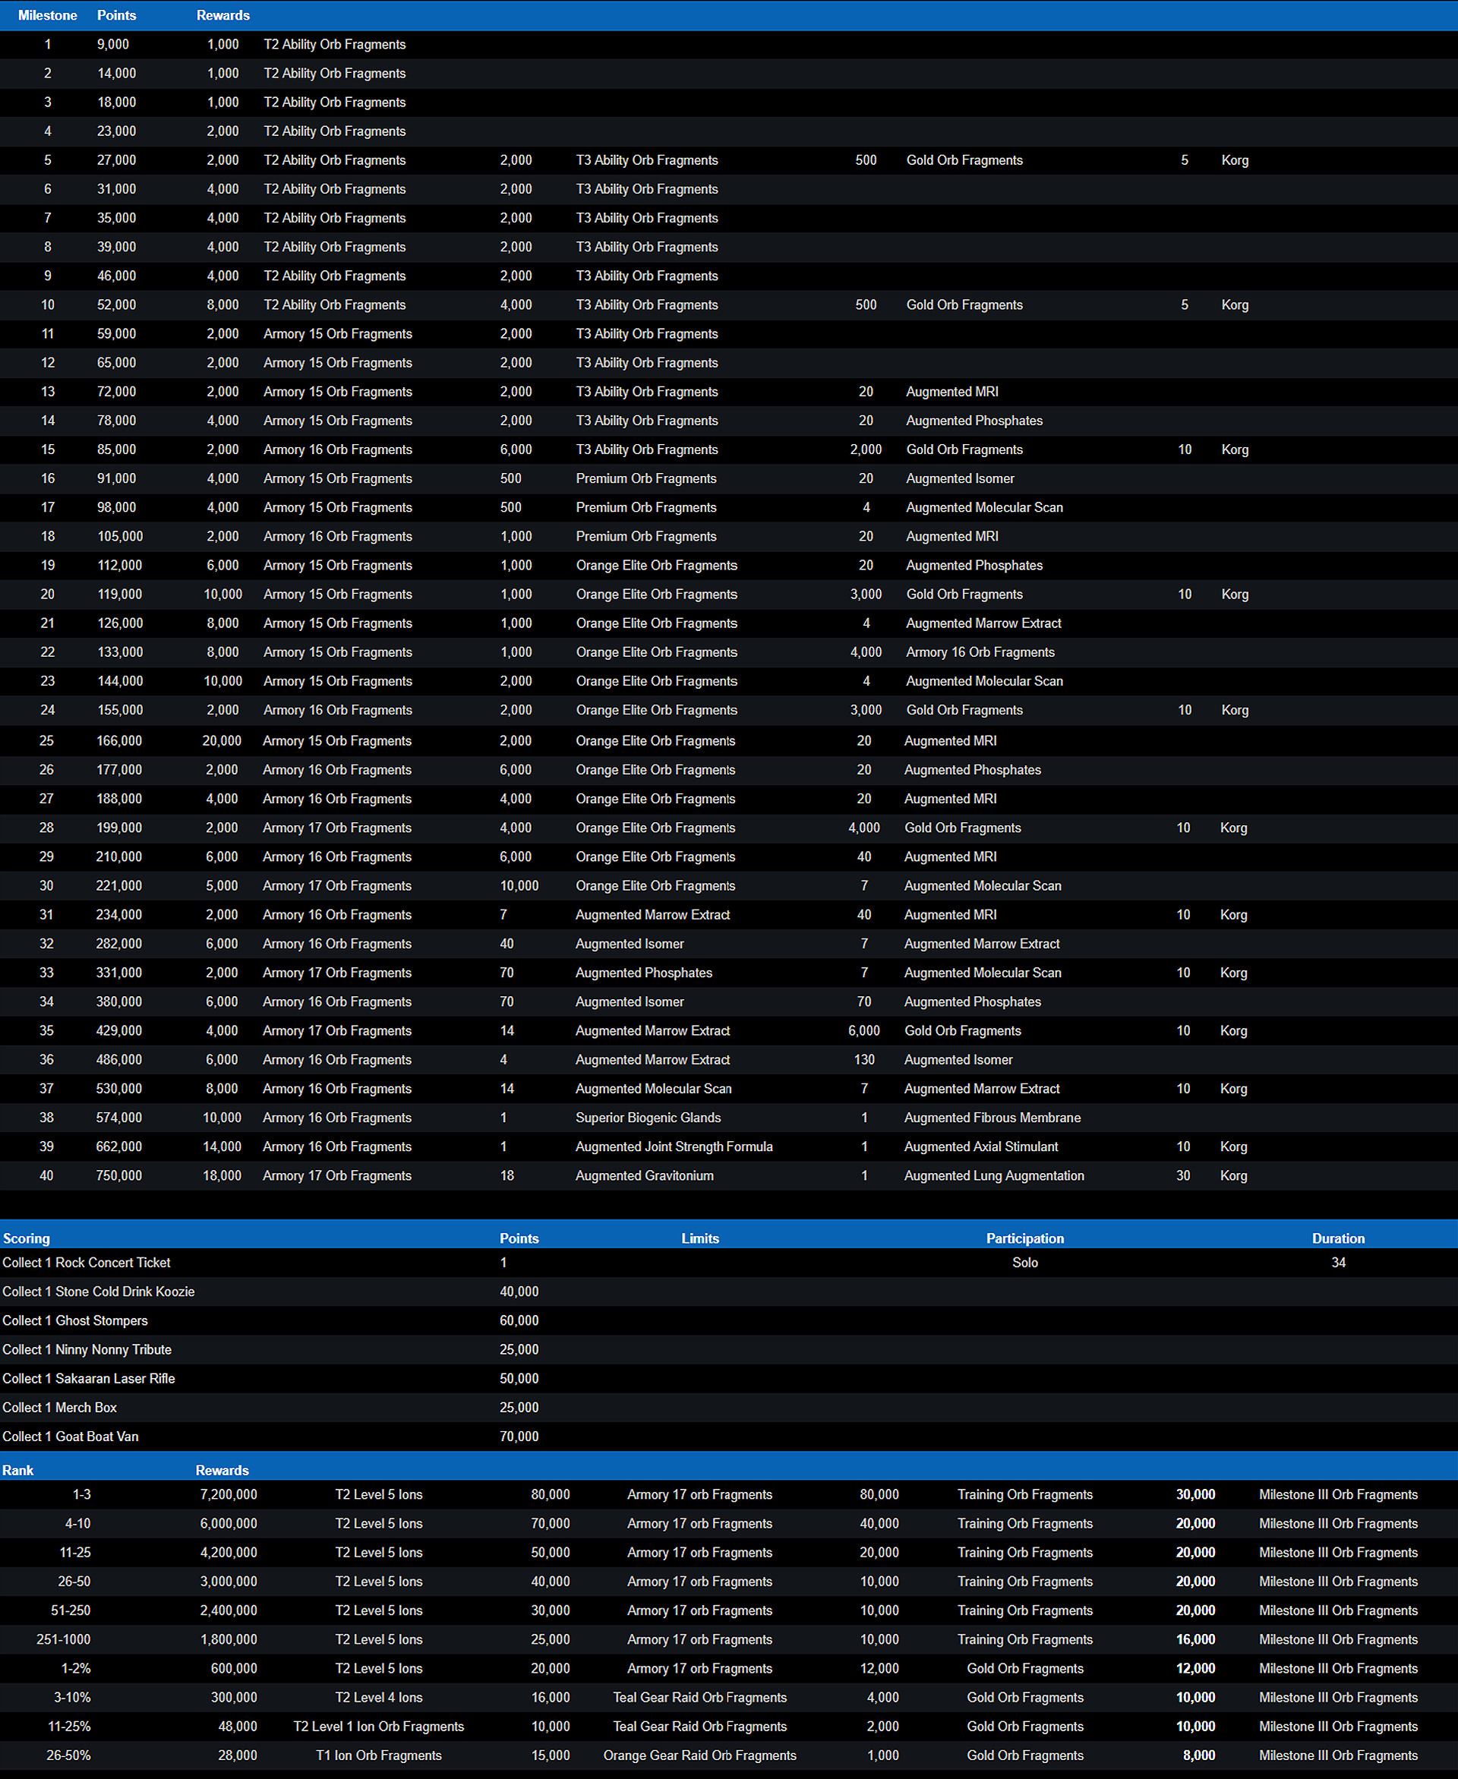Click the Milestone column header
Screen dimensions: 1458x1779
pos(47,15)
